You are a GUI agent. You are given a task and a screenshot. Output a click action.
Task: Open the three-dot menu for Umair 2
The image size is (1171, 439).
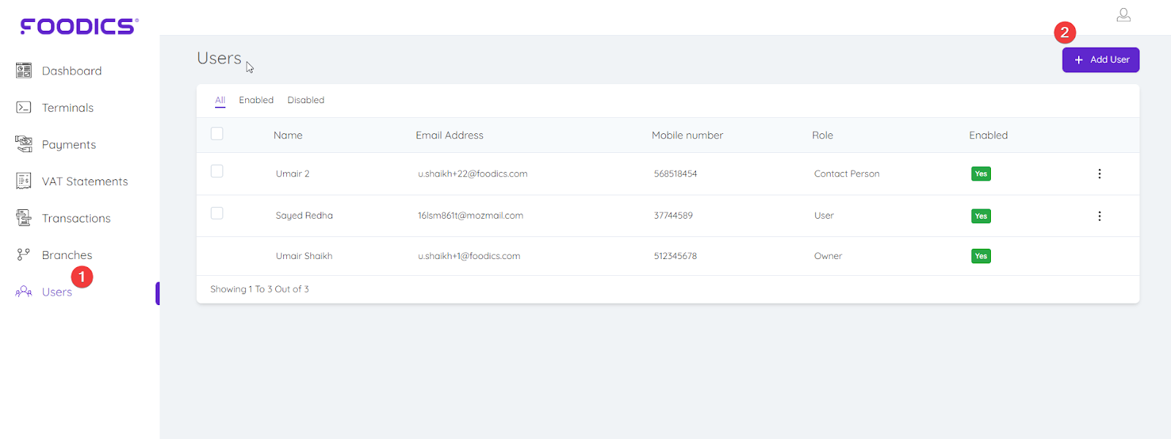coord(1099,173)
